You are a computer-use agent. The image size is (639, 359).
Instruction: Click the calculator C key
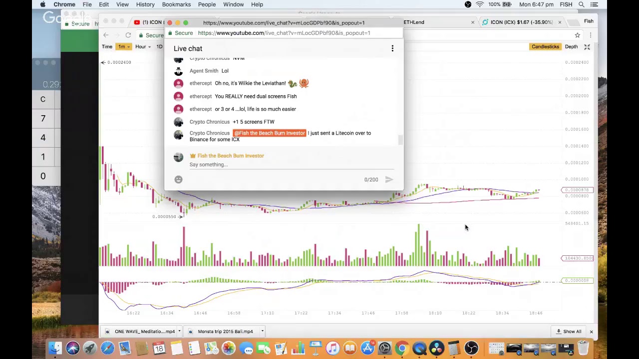(43, 99)
